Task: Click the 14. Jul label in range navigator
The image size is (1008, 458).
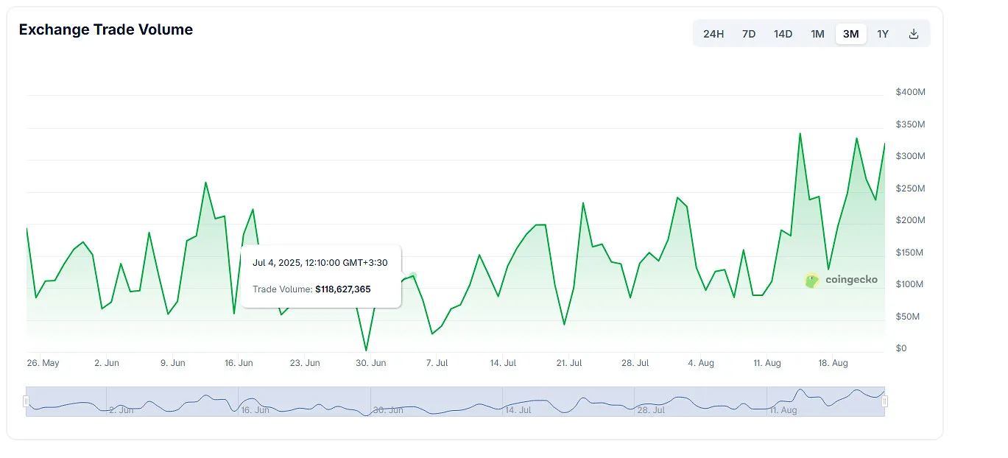Action: (518, 410)
